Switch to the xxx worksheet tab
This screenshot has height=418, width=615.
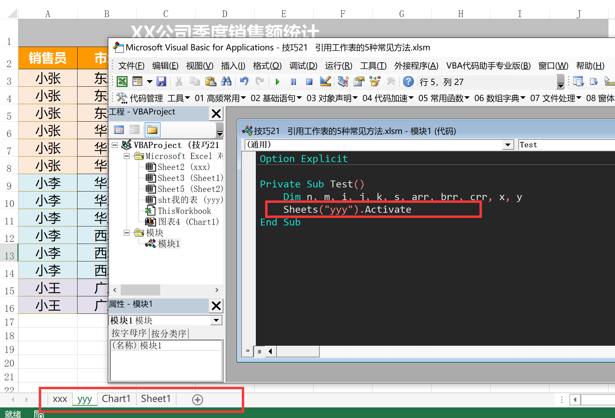(x=60, y=399)
